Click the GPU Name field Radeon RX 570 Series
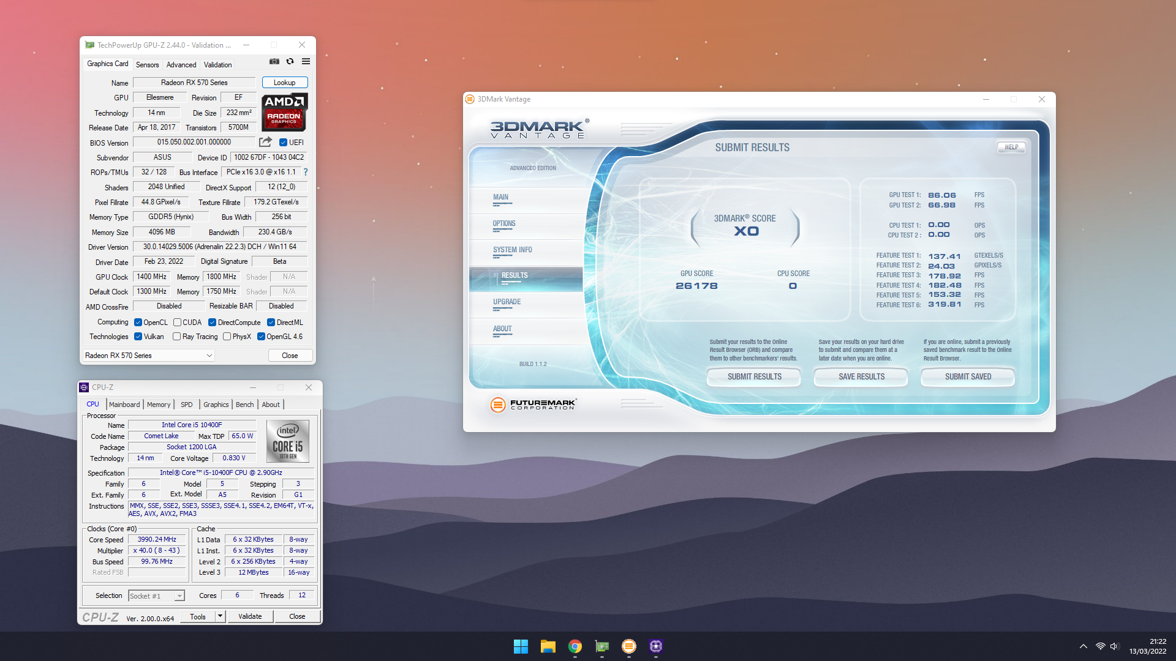Viewport: 1176px width, 661px height. 194,83
